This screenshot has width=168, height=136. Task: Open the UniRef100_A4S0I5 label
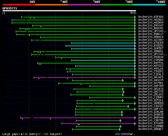pyautogui.click(x=151, y=80)
